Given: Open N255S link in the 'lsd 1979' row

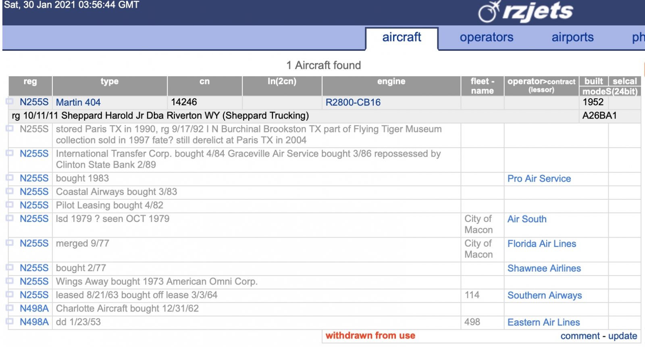Looking at the screenshot, I should click(x=34, y=219).
